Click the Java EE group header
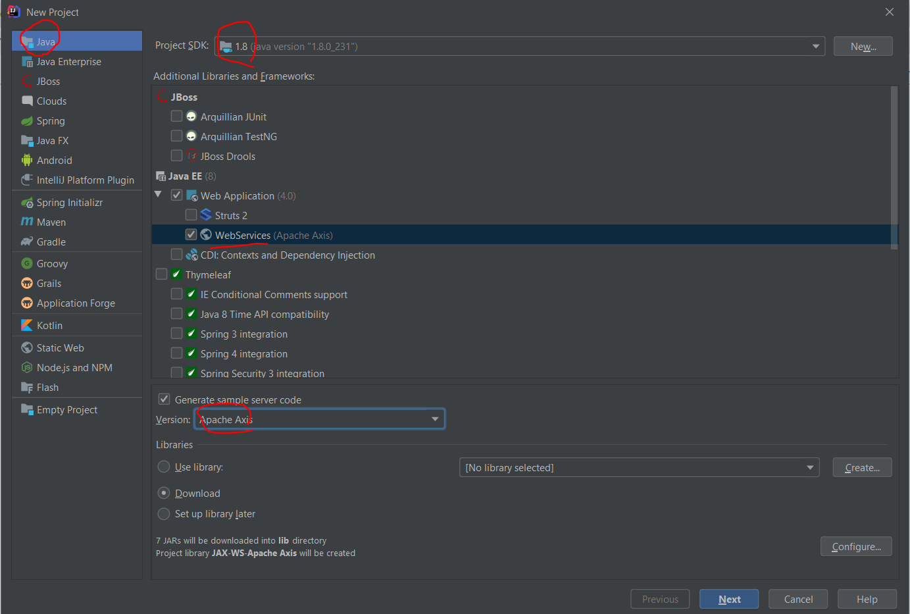The width and height of the screenshot is (910, 614). coord(185,176)
